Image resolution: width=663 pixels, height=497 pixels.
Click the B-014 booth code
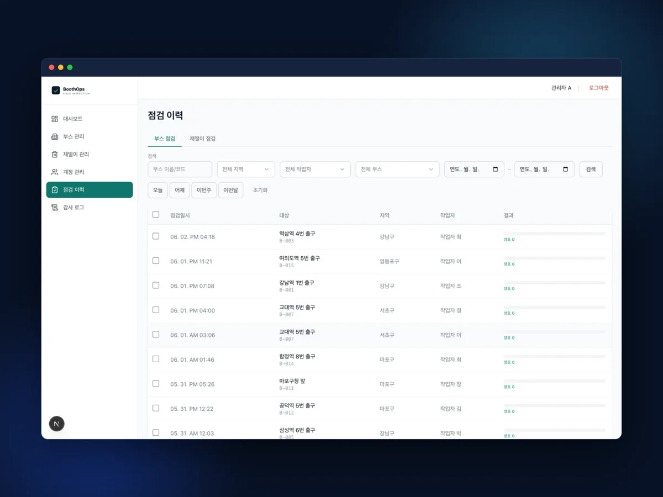287,364
